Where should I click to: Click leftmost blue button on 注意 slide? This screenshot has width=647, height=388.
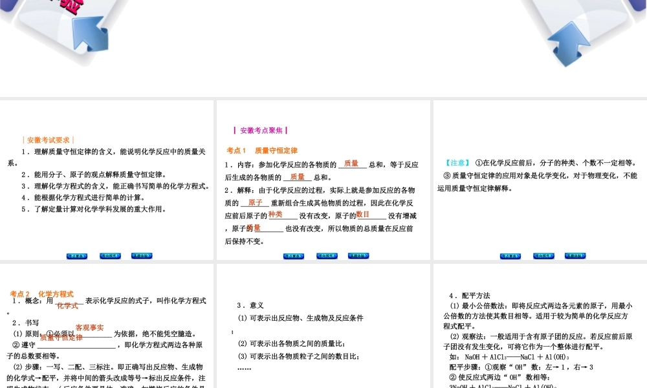pyautogui.click(x=510, y=256)
